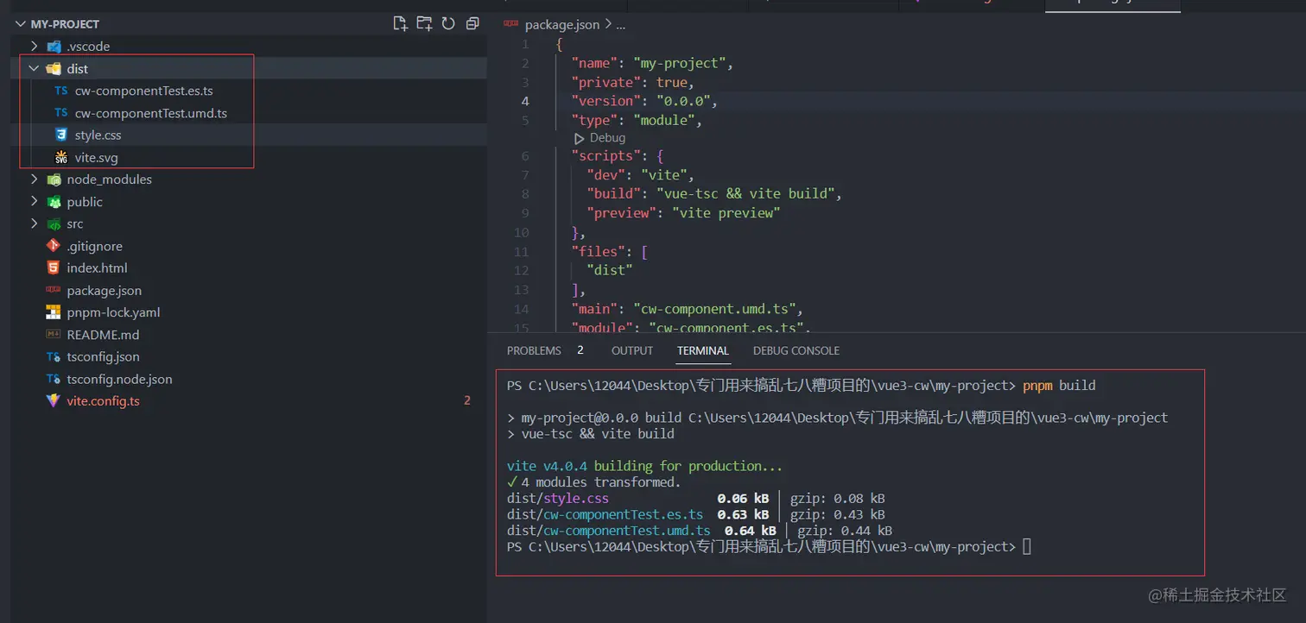Viewport: 1306px width, 623px height.
Task: Click the public folder icon
Action: [54, 202]
